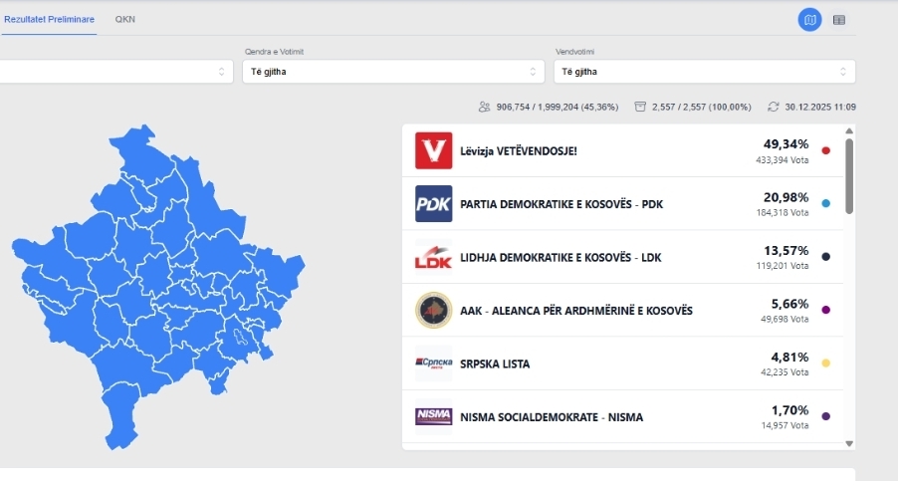Click the Srpska Lista logo
898x485 pixels.
[x=433, y=364]
